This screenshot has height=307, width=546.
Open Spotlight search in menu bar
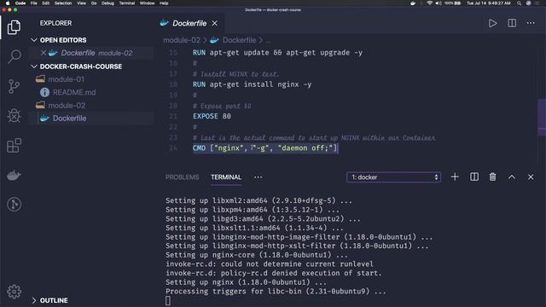coord(519,3)
